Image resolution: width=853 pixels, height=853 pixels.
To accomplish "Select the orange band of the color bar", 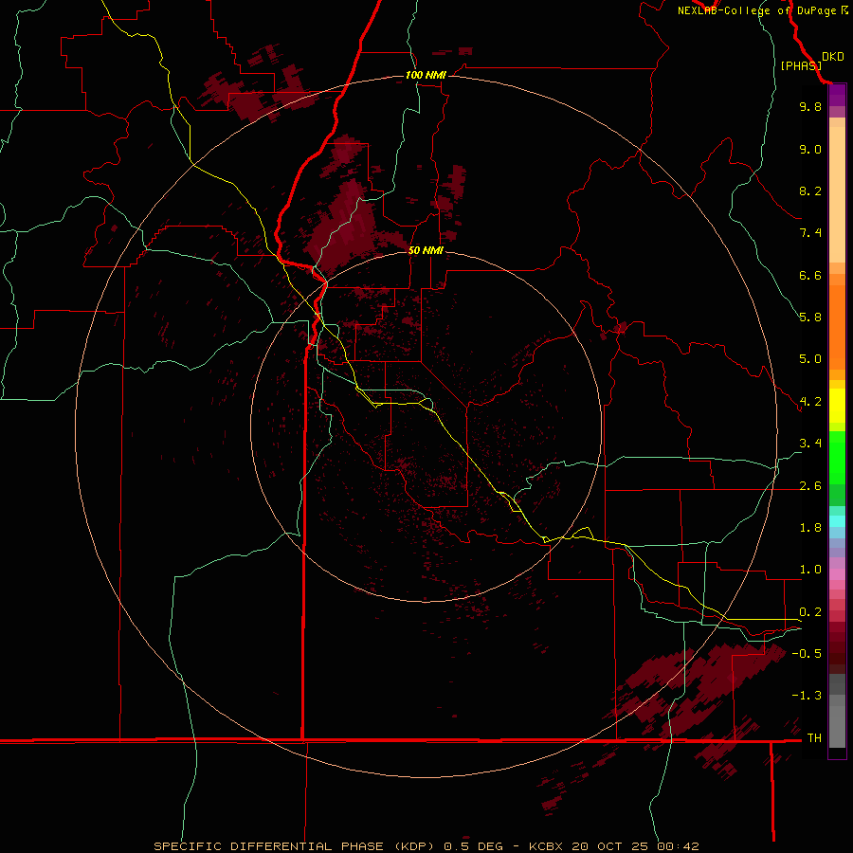I will pyautogui.click(x=837, y=326).
